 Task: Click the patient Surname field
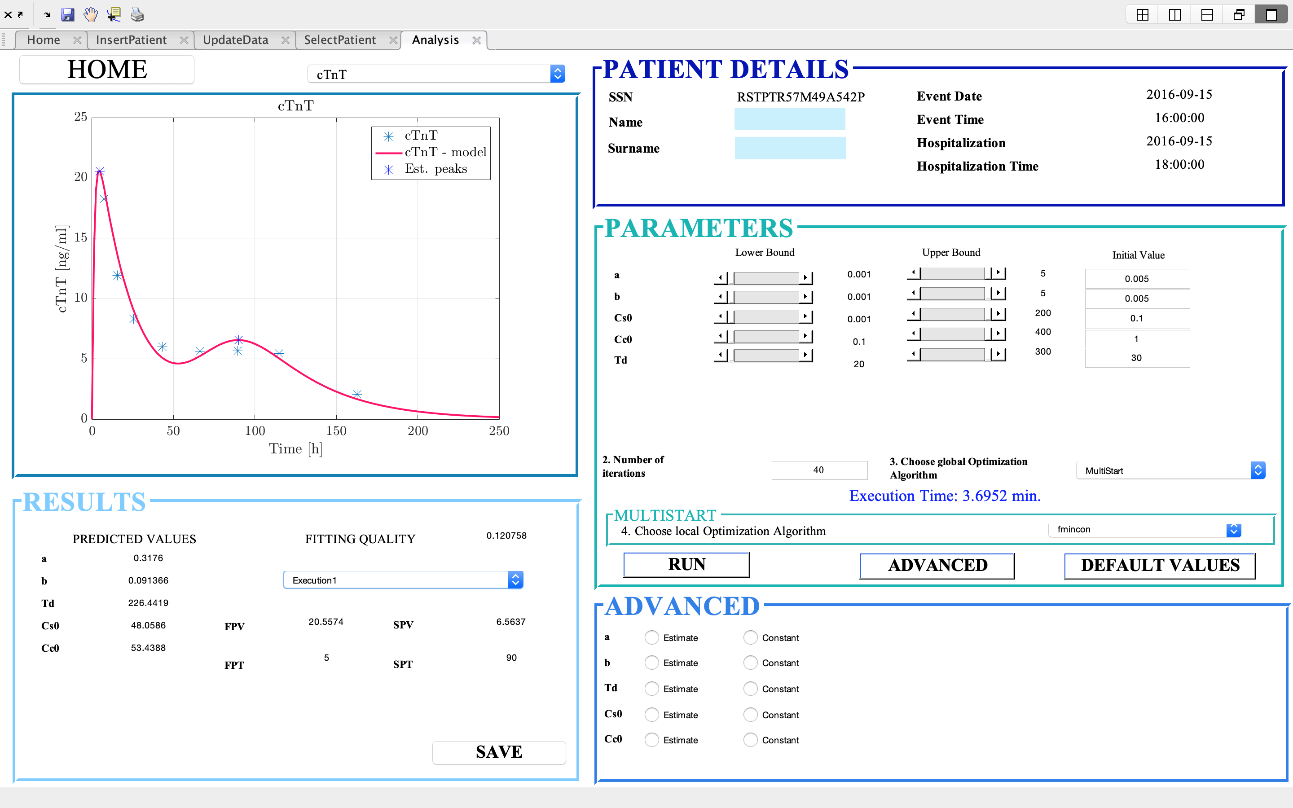point(790,148)
